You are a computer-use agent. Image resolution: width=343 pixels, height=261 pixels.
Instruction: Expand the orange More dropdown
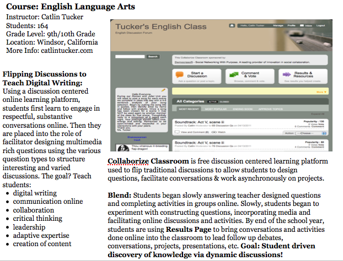point(321,92)
